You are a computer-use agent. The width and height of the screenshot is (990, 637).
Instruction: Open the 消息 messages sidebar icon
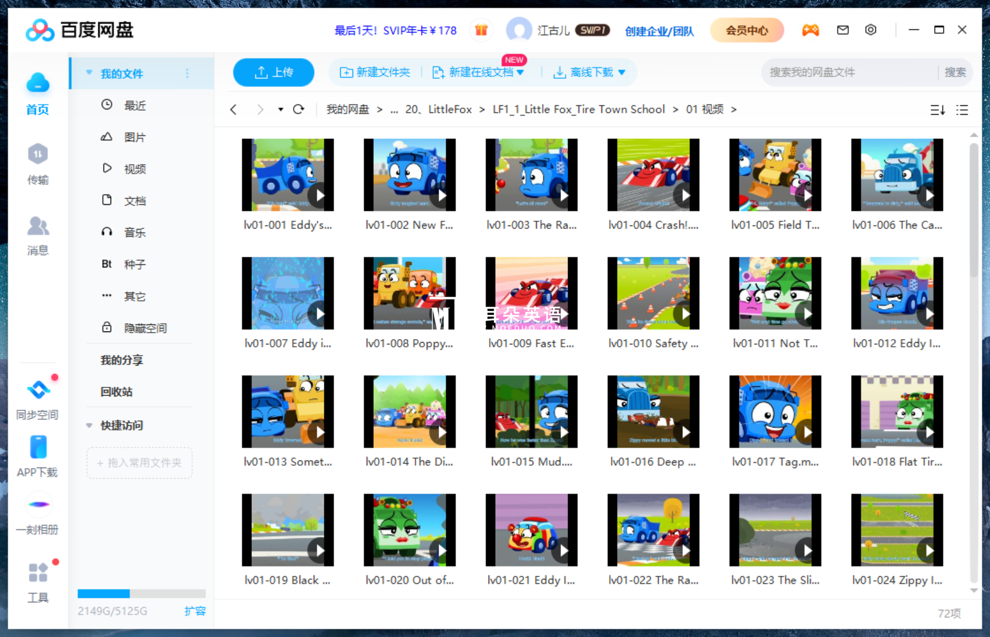[38, 226]
